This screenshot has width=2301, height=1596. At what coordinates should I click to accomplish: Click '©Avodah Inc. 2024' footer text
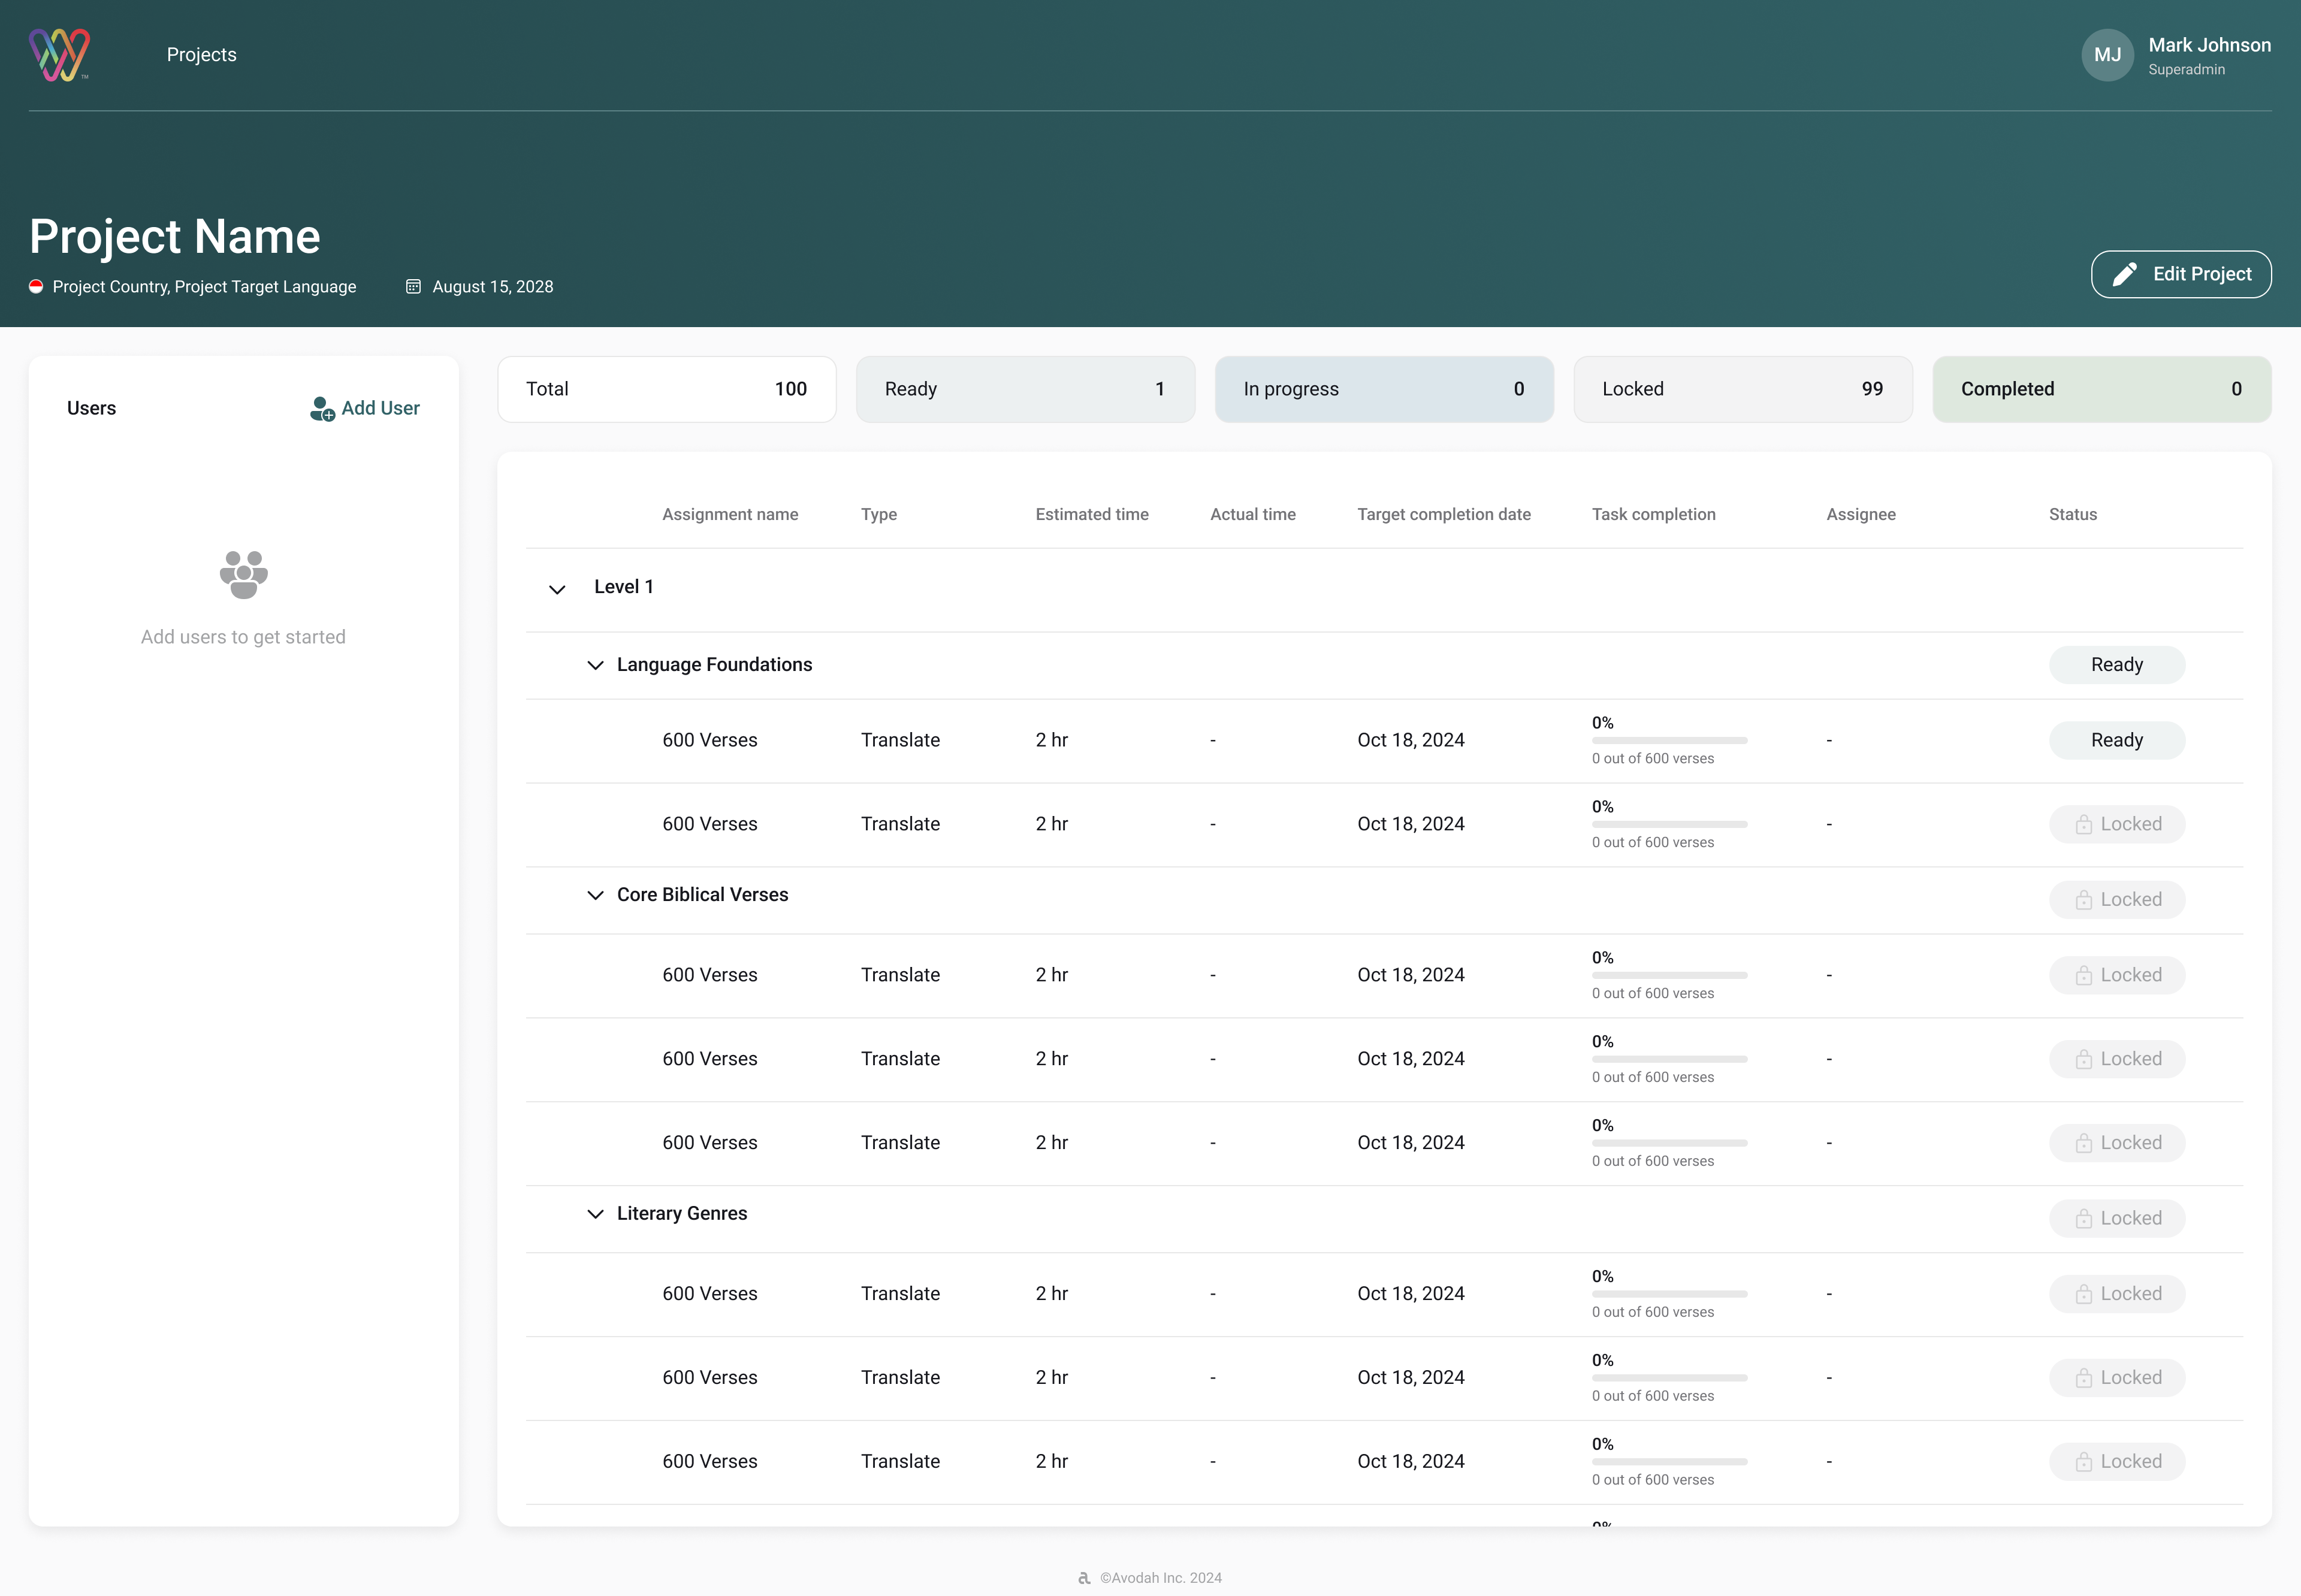[1161, 1578]
